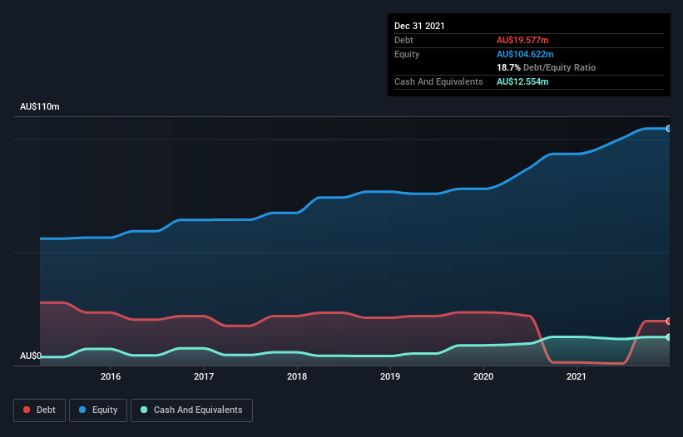Select the Debt endpoint marker on chart
Image resolution: width=683 pixels, height=437 pixels.
(x=669, y=322)
